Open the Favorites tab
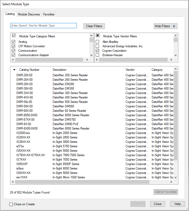189x211 pixels. [x=49, y=14]
